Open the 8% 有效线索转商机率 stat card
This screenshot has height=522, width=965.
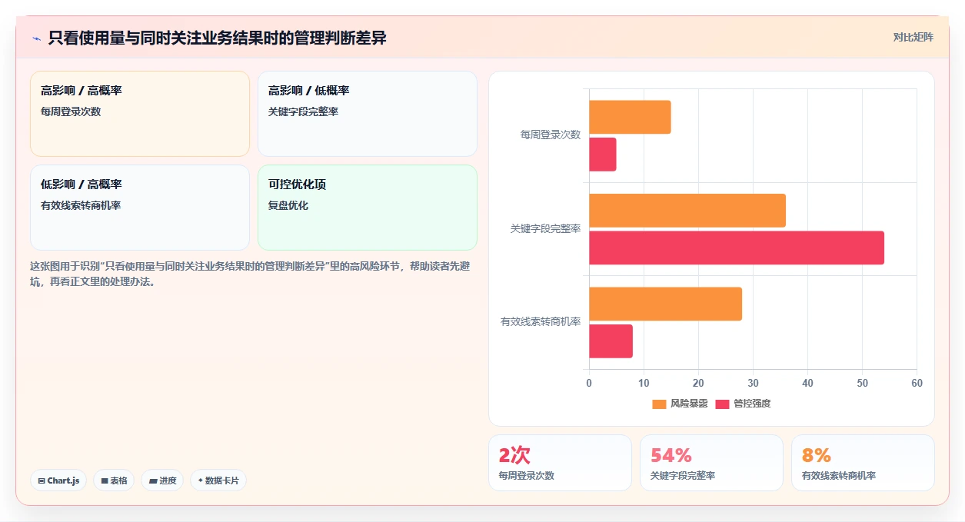863,463
